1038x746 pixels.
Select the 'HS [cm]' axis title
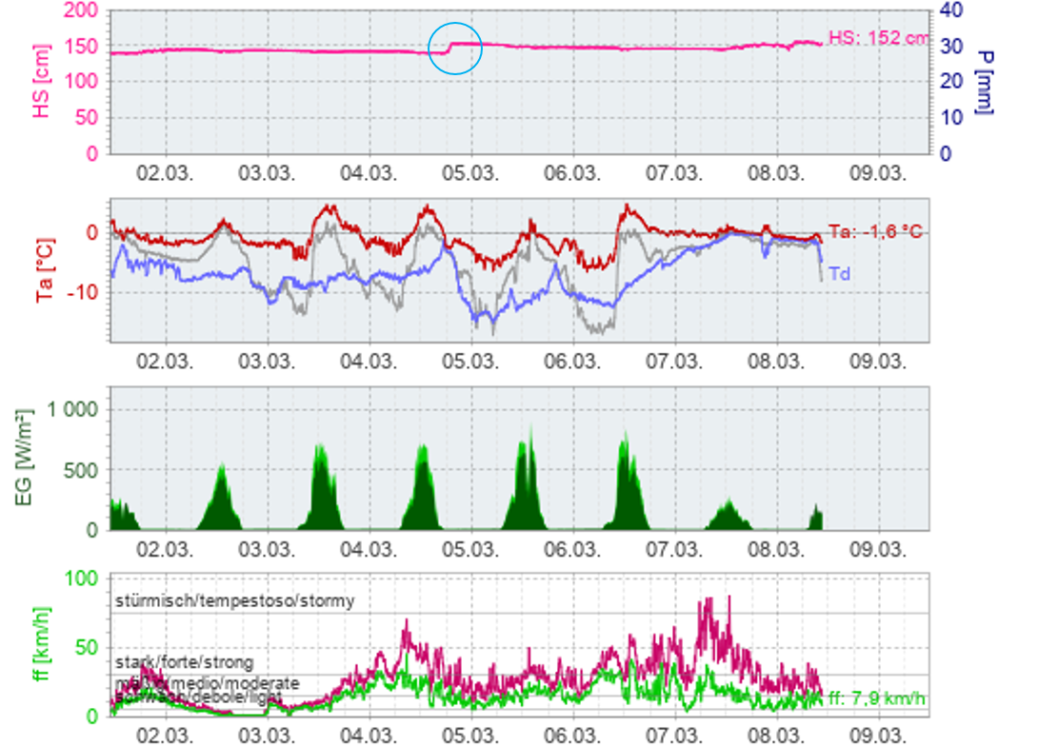pyautogui.click(x=41, y=83)
